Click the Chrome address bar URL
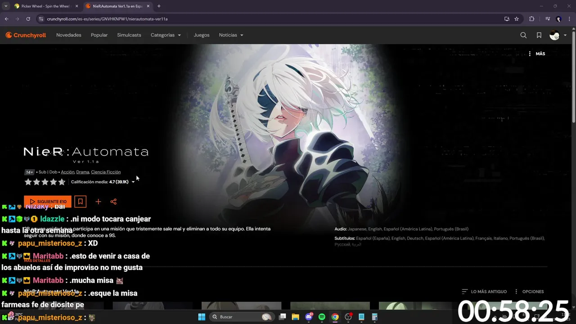This screenshot has height=324, width=576. pos(107,19)
